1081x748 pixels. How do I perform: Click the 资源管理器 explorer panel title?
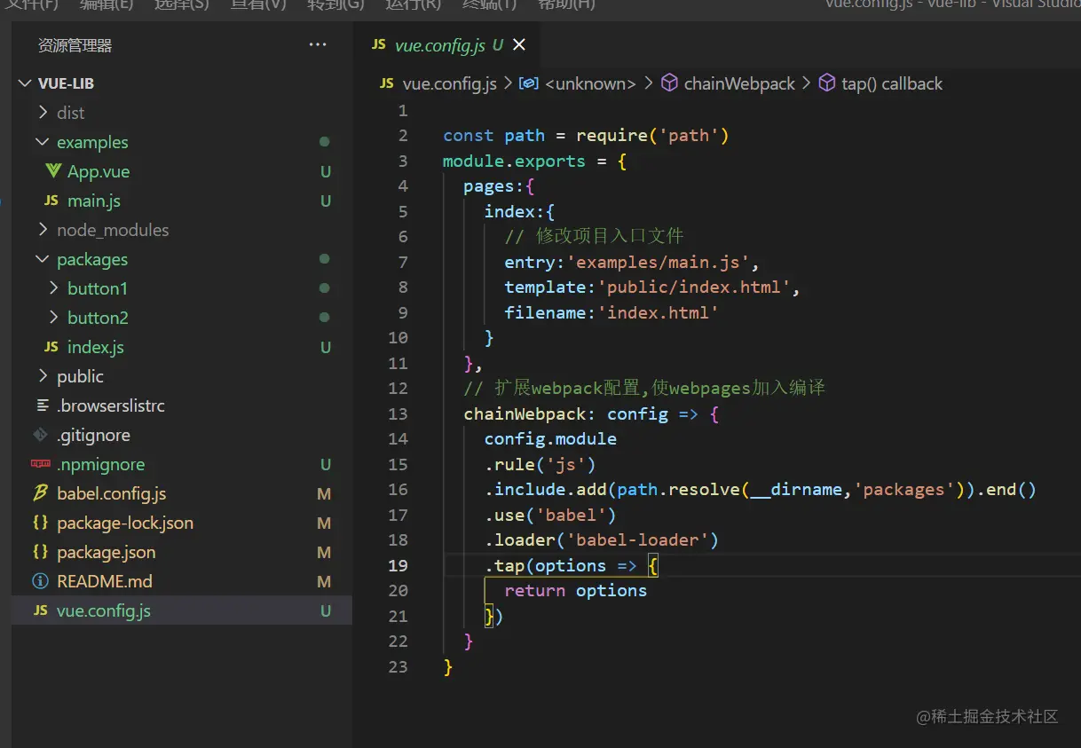coord(75,45)
